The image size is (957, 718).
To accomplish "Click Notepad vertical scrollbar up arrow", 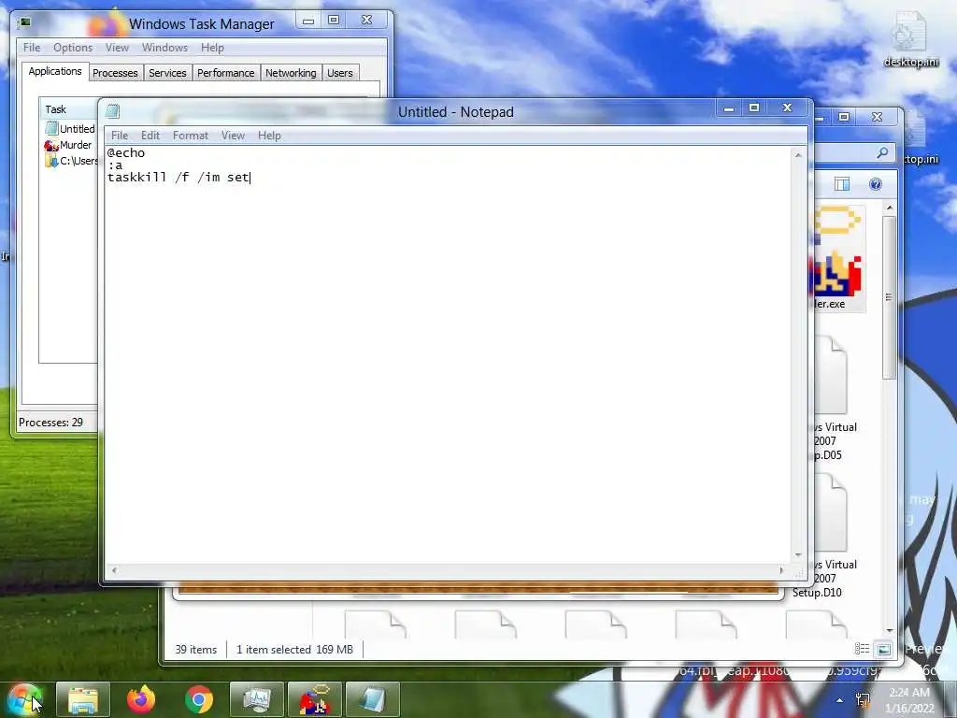I will (x=798, y=155).
